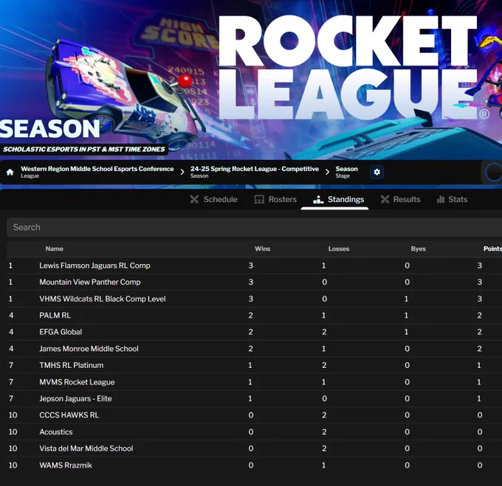This screenshot has height=486, width=502.
Task: Open Lewis Flamson Jaguars RL Comp team
Action: point(94,265)
